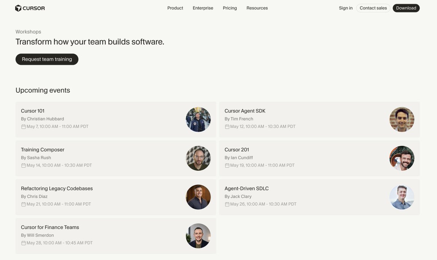Click the 'Upcoming events' heading

click(x=43, y=90)
